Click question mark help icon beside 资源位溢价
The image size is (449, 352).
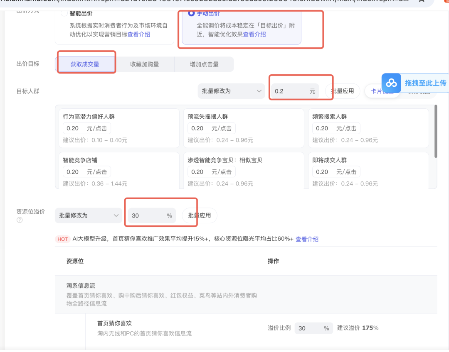(x=19, y=220)
